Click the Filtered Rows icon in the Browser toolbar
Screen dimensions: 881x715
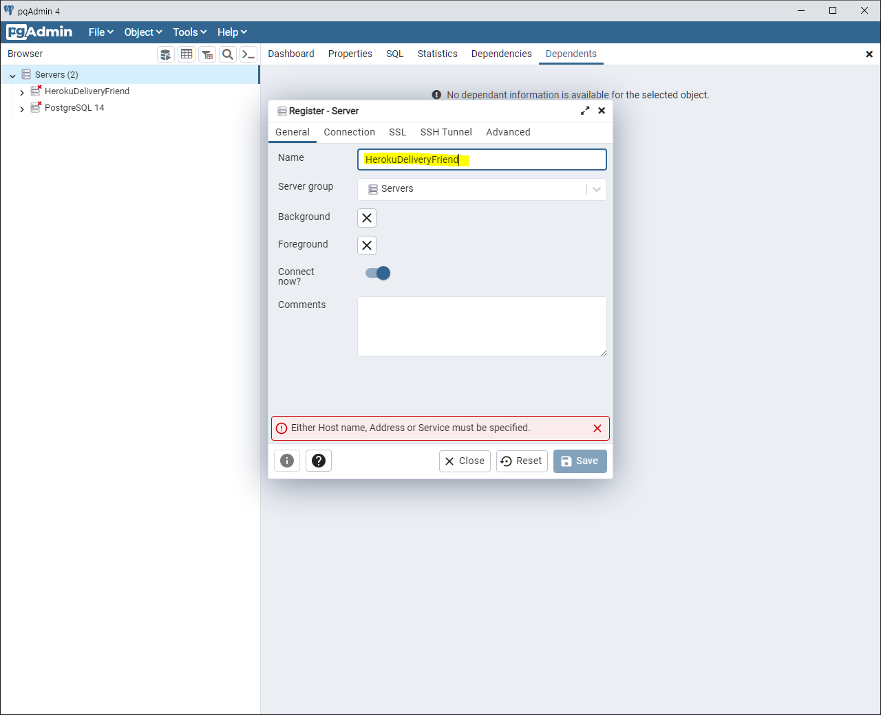207,54
